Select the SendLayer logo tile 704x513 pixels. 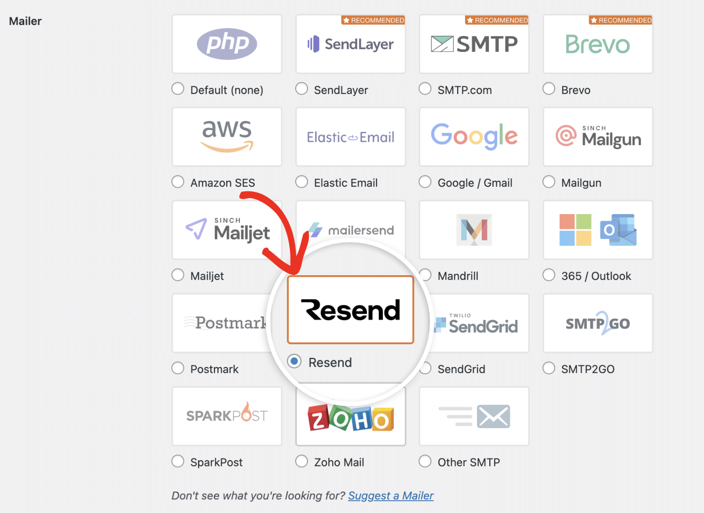350,44
